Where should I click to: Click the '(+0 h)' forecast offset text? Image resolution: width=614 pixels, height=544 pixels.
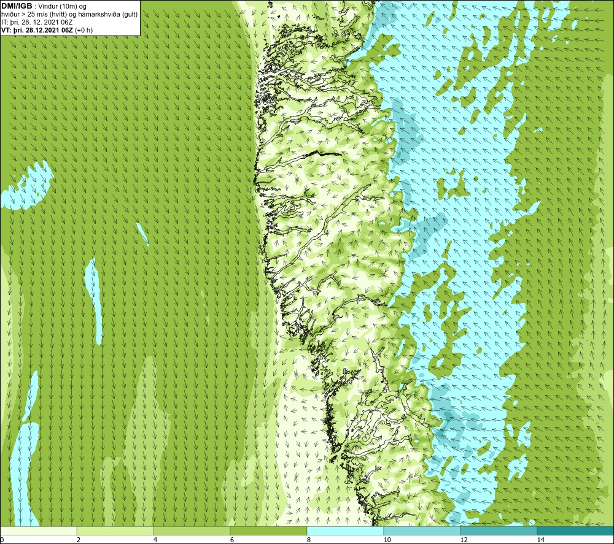click(84, 30)
